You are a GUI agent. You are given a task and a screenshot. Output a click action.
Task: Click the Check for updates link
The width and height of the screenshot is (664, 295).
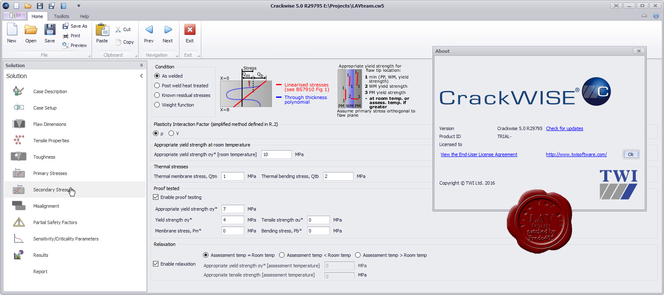click(564, 128)
